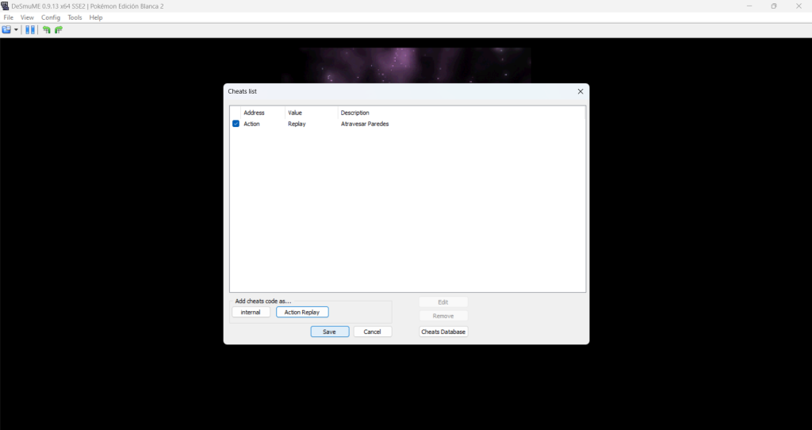Open the Help menu
This screenshot has height=430, width=812.
coord(96,17)
